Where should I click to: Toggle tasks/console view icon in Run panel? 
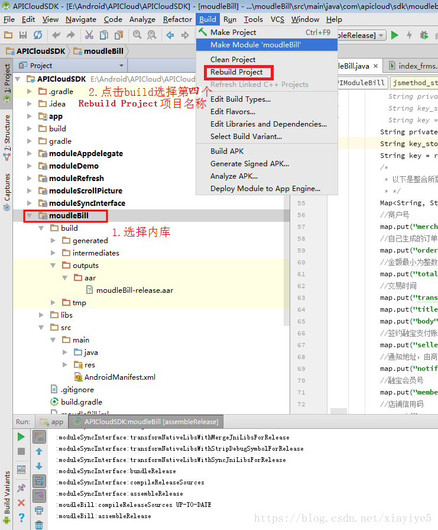click(x=39, y=437)
